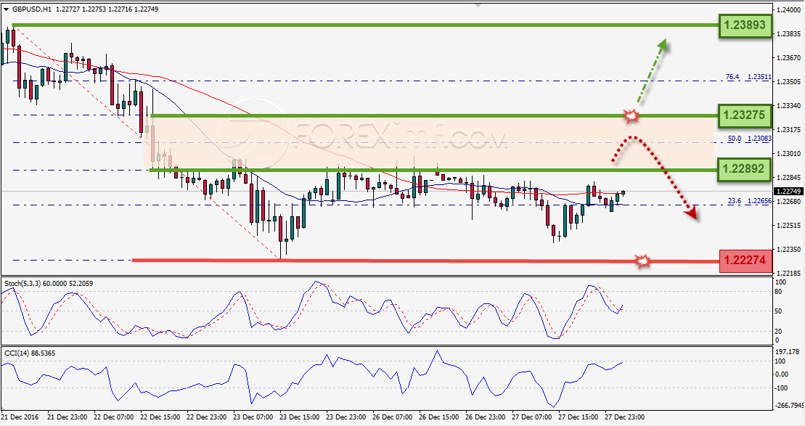Click the 23 Dec 07:00 time label

(x=253, y=417)
